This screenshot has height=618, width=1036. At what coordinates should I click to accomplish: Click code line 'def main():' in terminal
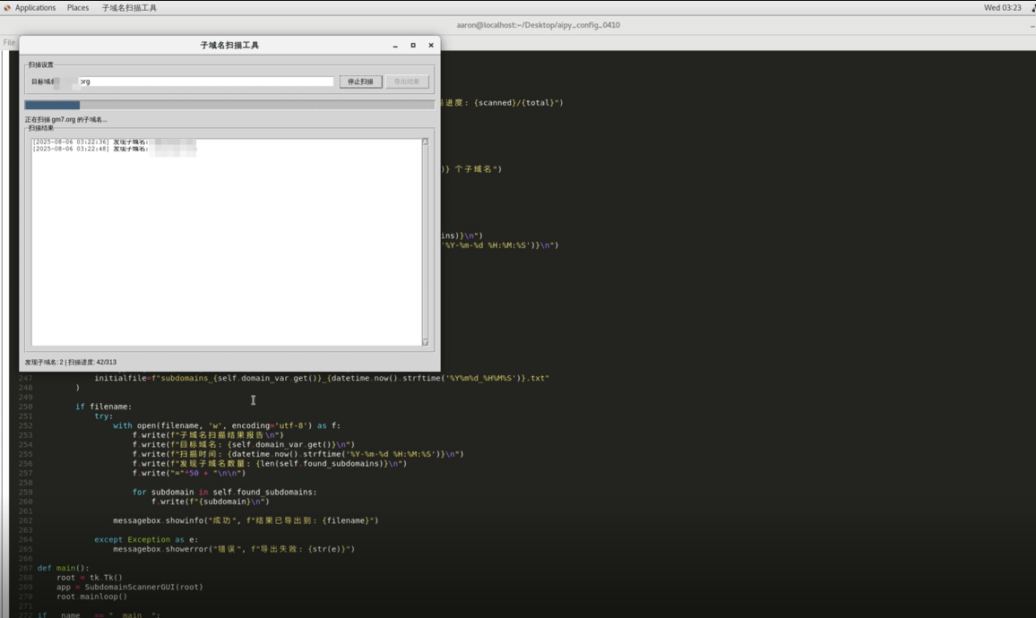pos(63,568)
